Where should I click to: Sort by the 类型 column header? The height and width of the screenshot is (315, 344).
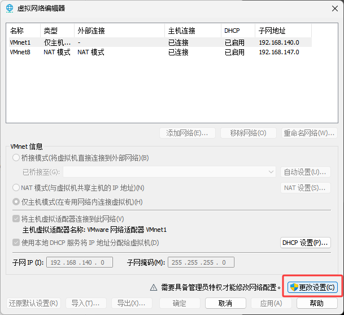point(57,31)
